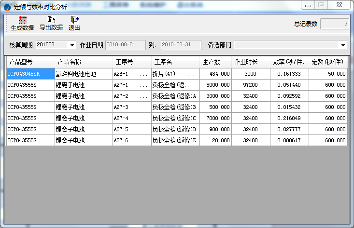The width and height of the screenshot is (354, 228).
Task: Click the ellipsis button beside 折片(47)
Action: click(191, 74)
